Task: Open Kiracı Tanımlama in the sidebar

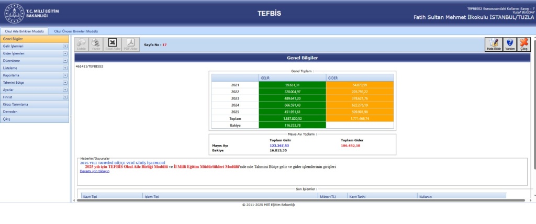Action: [16, 104]
